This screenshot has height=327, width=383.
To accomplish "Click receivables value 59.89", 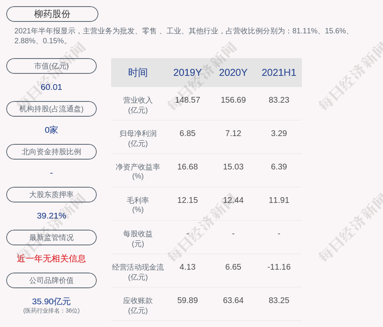I will coord(187,300).
